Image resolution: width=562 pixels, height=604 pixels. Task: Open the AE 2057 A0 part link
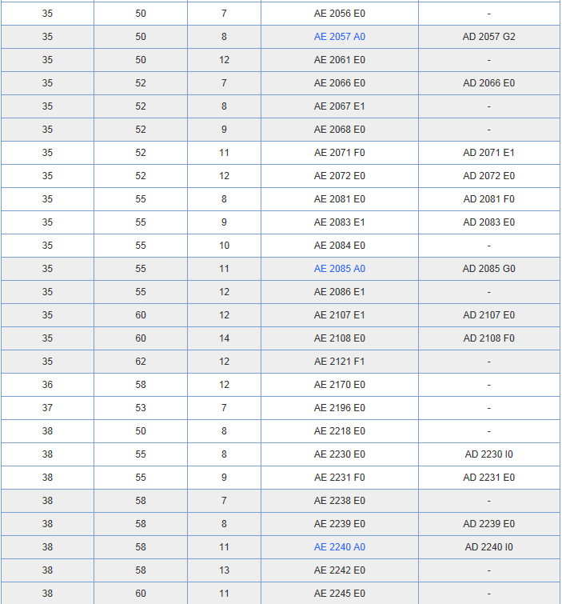click(339, 37)
